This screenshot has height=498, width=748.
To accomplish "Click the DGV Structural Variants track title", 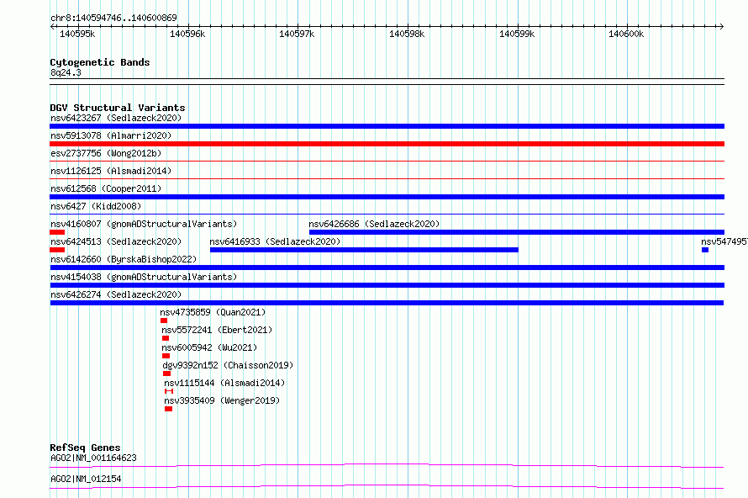I will 118,108.
